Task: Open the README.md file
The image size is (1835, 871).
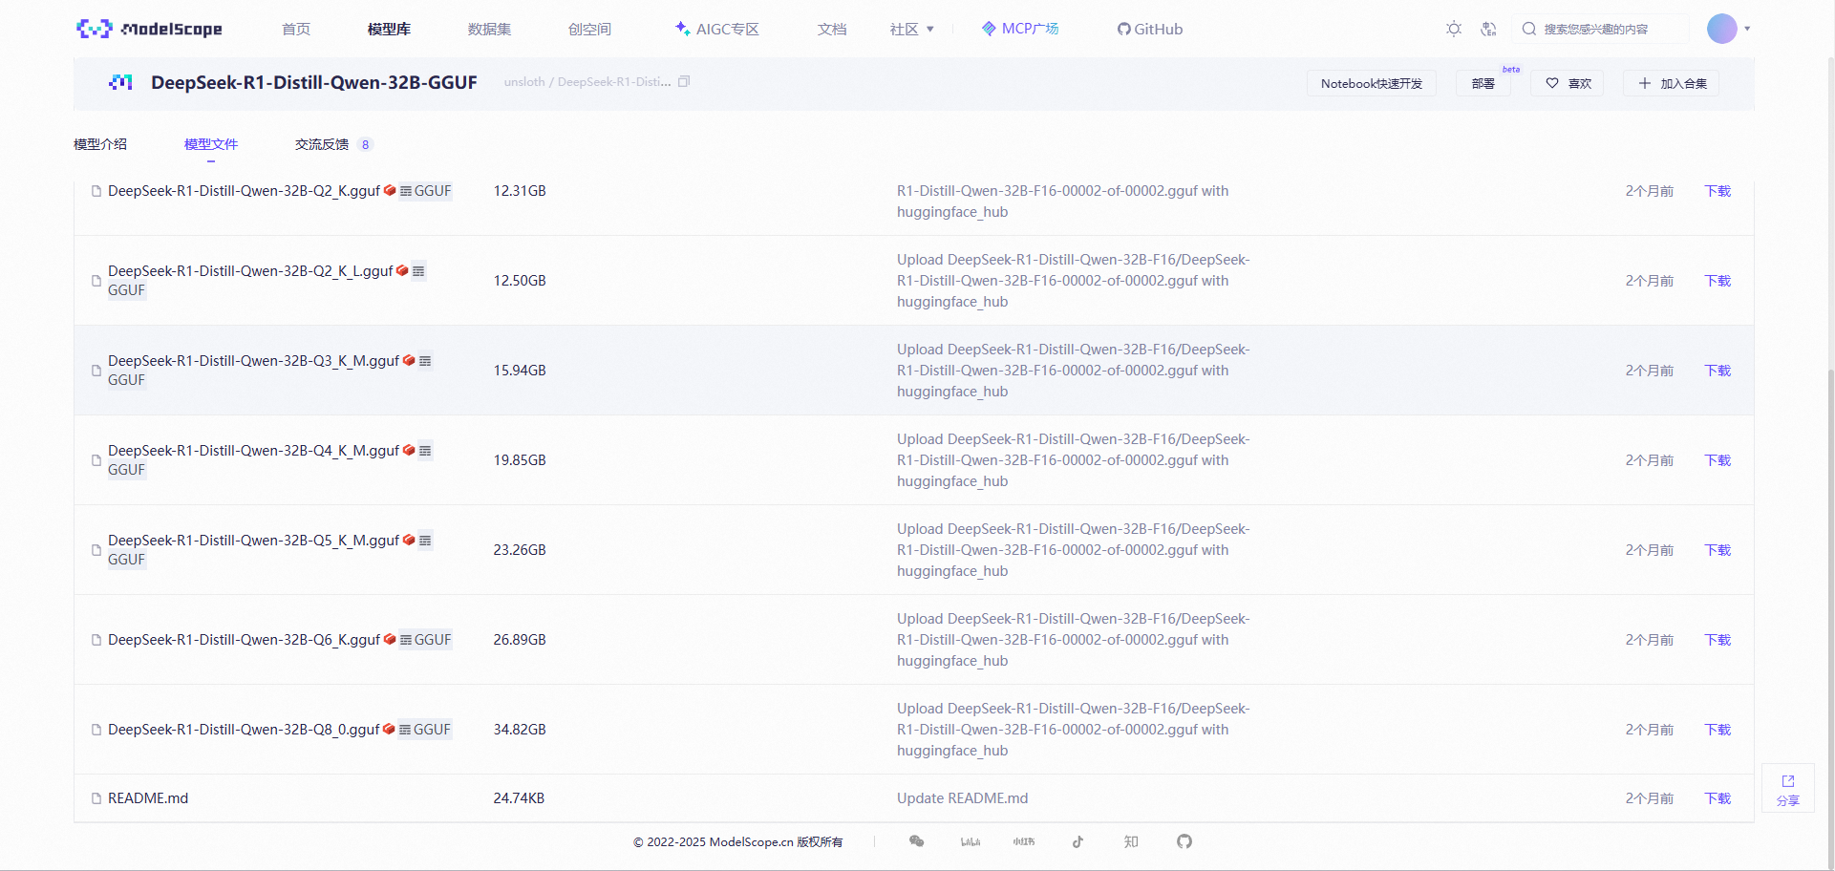Action: tap(148, 798)
